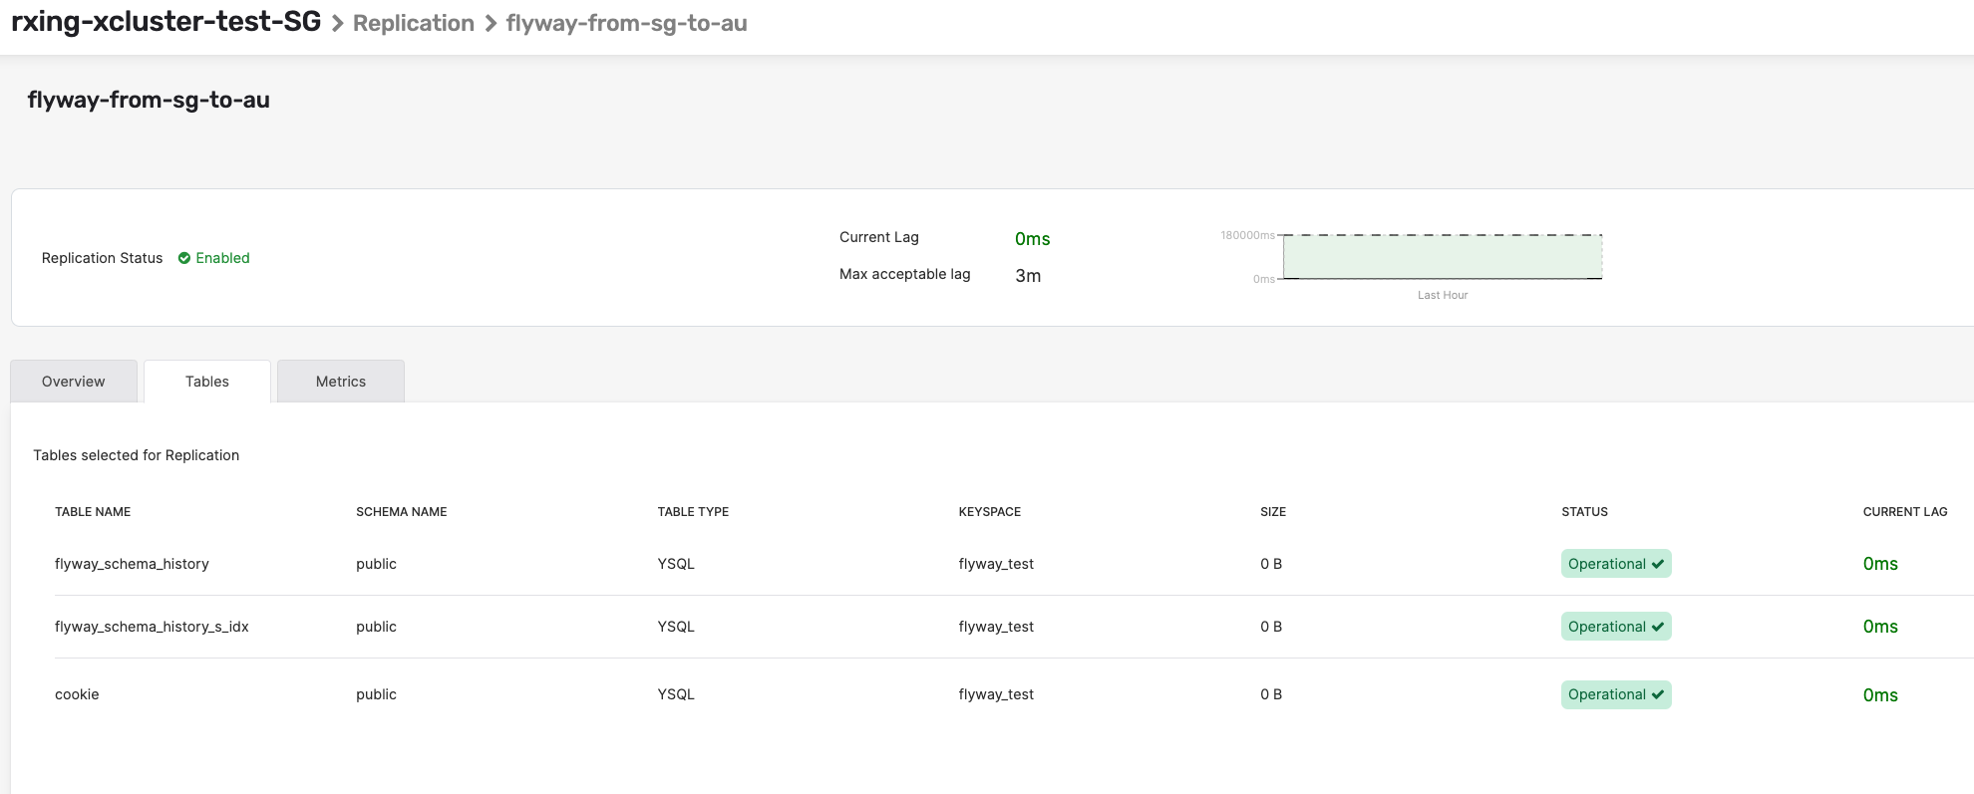Click Operational badge for flyway_schema_history row
Screen dimensions: 1974x794
point(1616,564)
